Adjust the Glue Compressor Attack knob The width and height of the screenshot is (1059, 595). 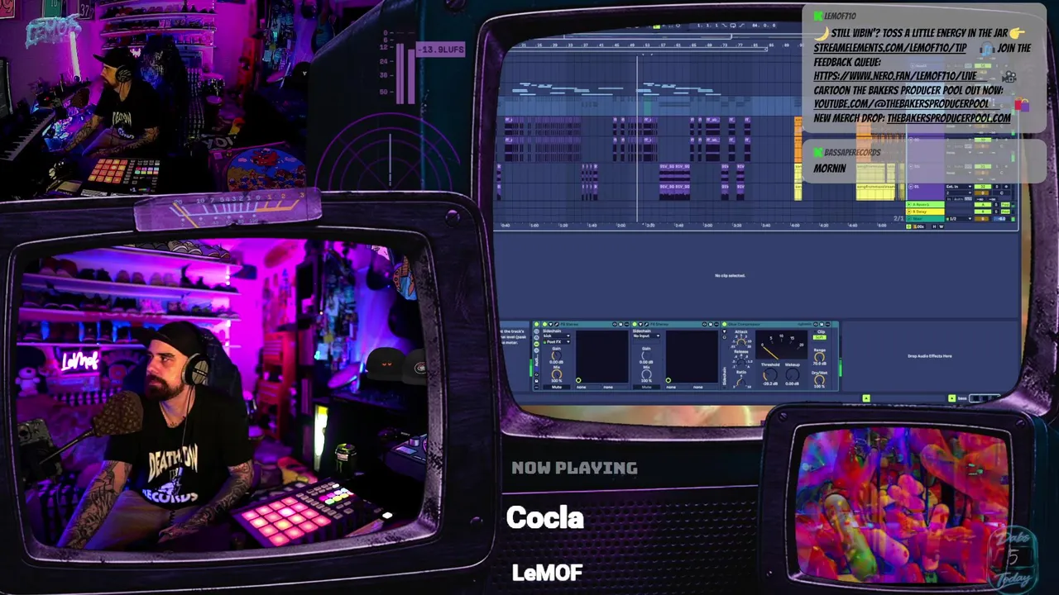click(x=741, y=340)
